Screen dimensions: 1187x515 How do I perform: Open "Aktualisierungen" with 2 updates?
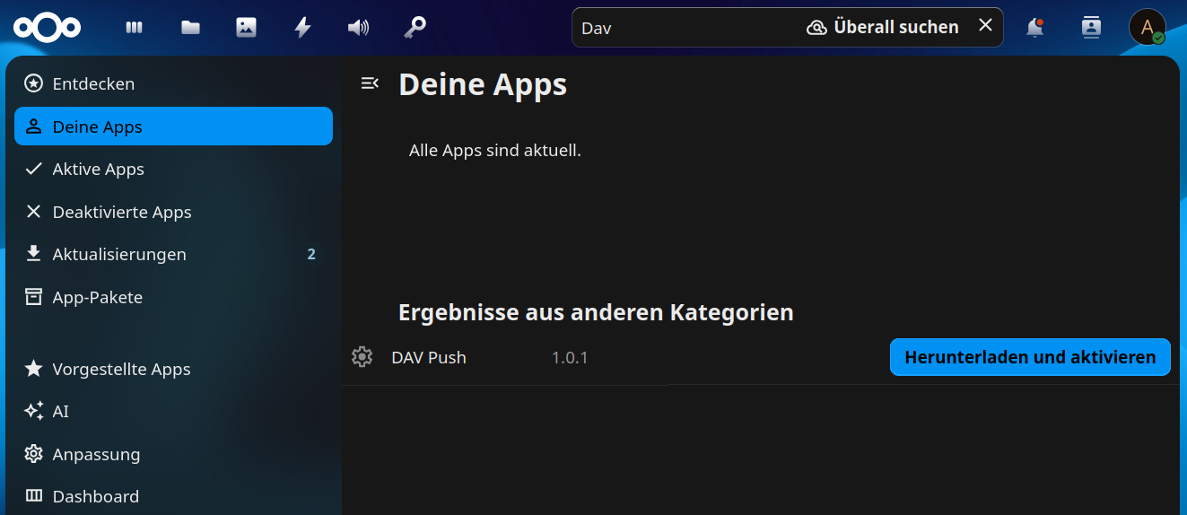coord(119,255)
